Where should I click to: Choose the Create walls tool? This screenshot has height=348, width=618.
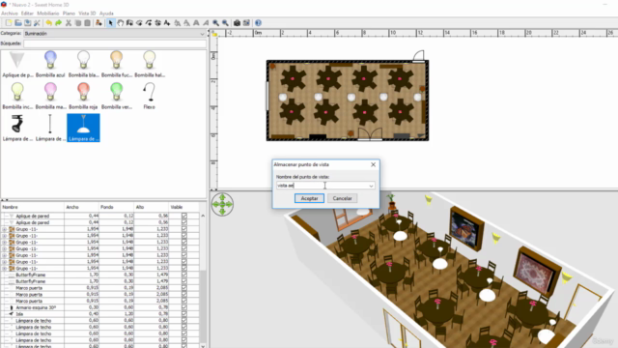(129, 23)
